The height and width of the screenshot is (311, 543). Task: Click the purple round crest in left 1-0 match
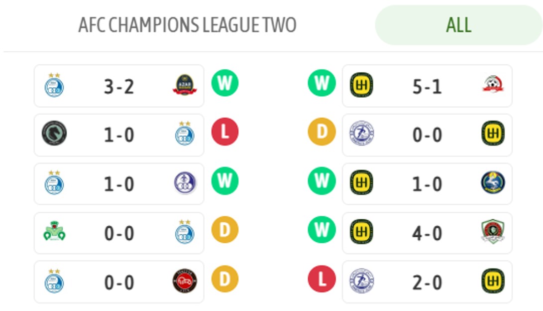(x=185, y=183)
